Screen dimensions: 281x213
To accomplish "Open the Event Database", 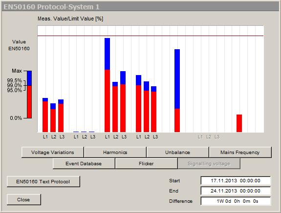I will [84, 163].
